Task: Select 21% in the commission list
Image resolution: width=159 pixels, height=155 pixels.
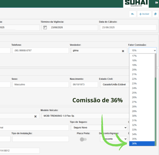Action: coord(142,74)
